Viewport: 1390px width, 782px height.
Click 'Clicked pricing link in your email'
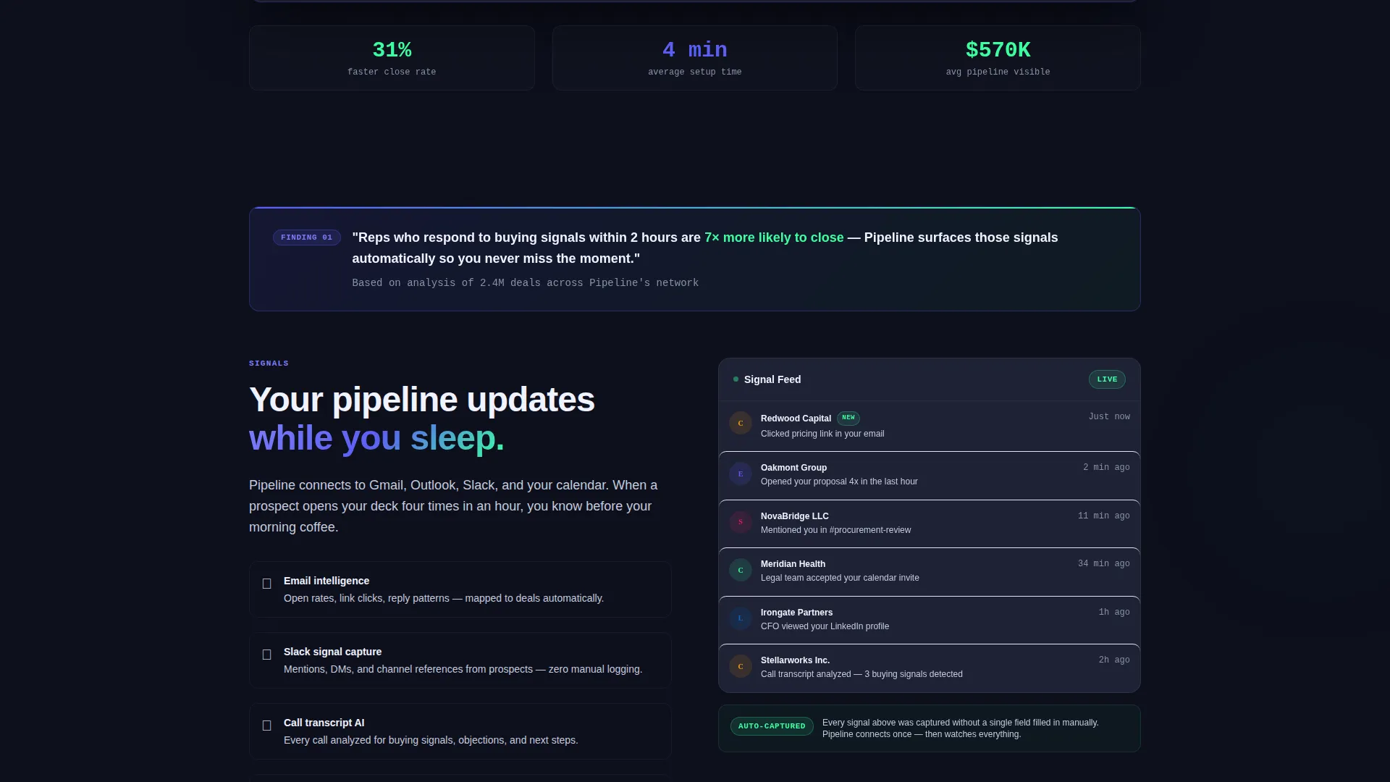point(822,434)
